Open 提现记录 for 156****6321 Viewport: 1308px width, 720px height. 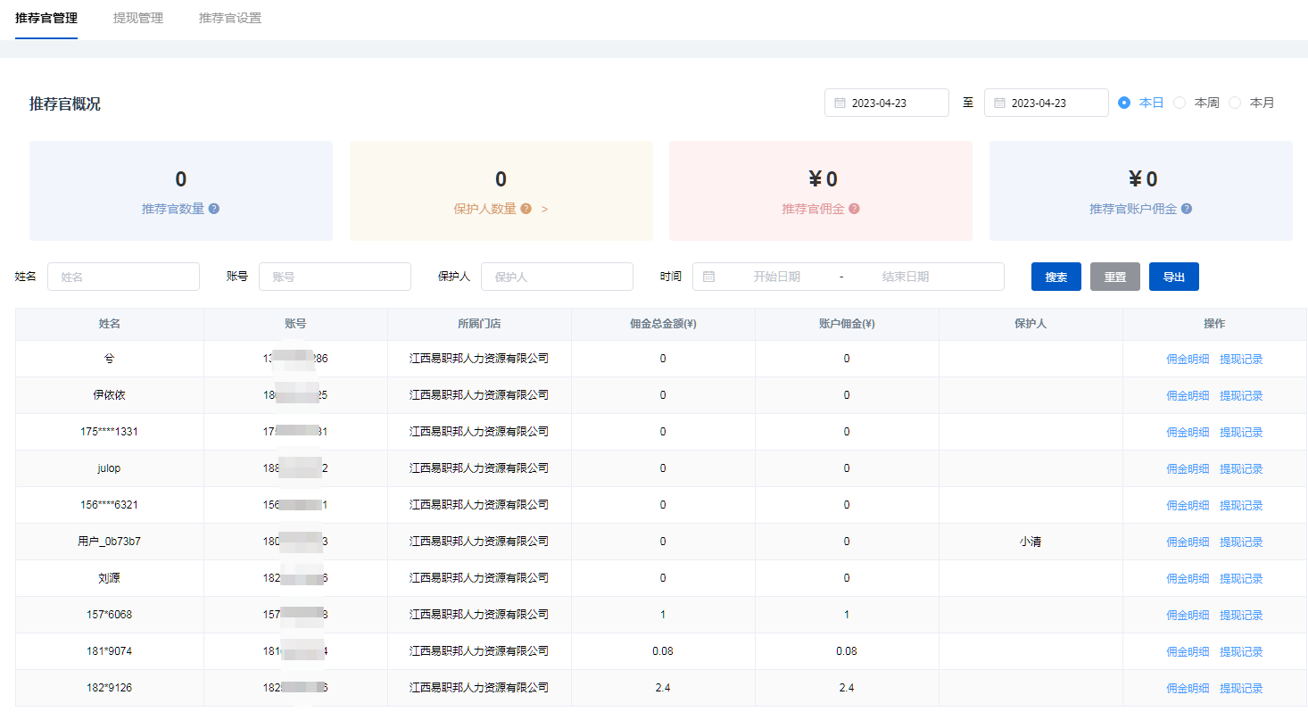[1241, 506]
